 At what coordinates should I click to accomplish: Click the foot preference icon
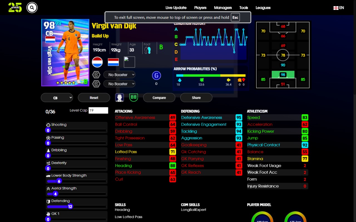[147, 50]
